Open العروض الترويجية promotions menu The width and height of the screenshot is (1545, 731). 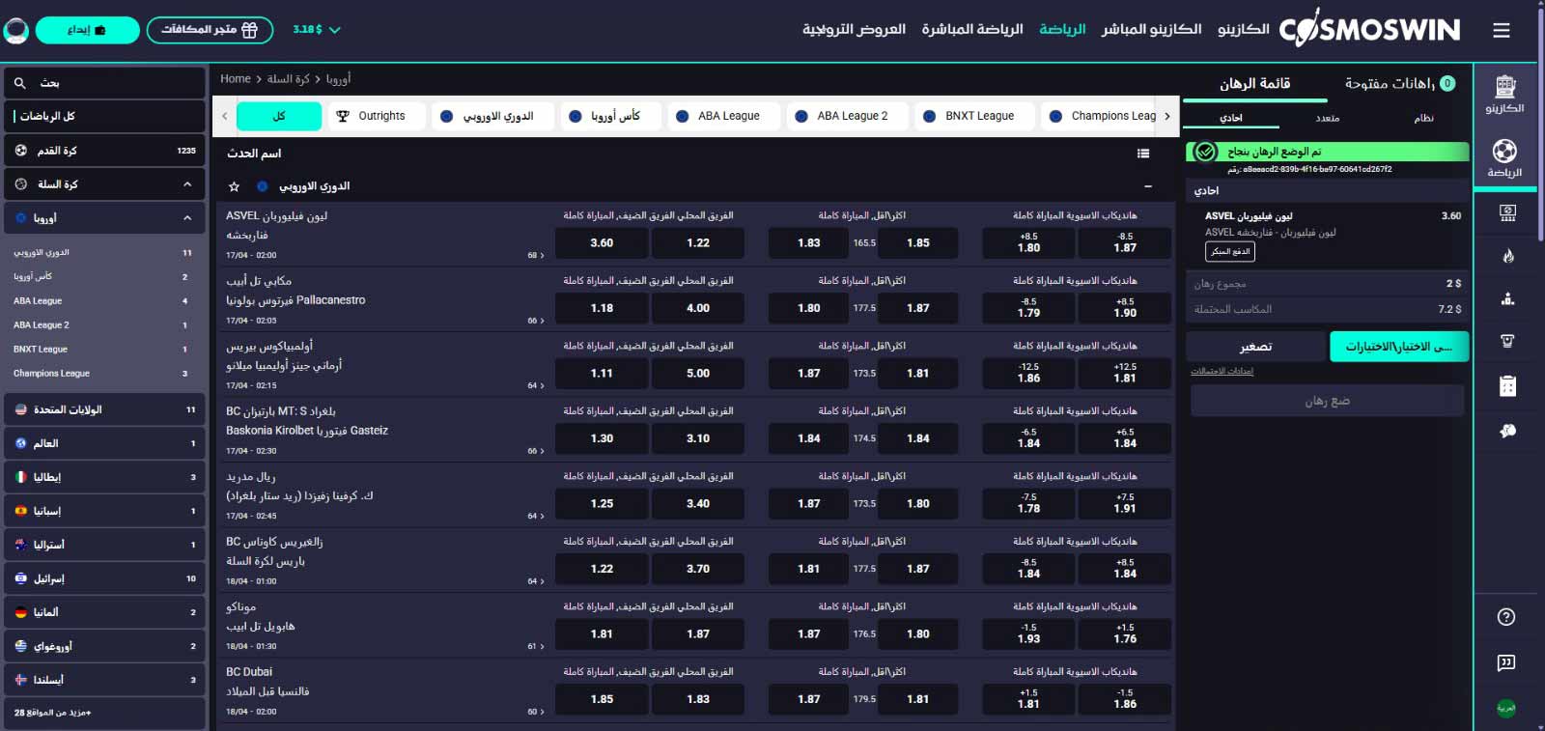point(854,30)
